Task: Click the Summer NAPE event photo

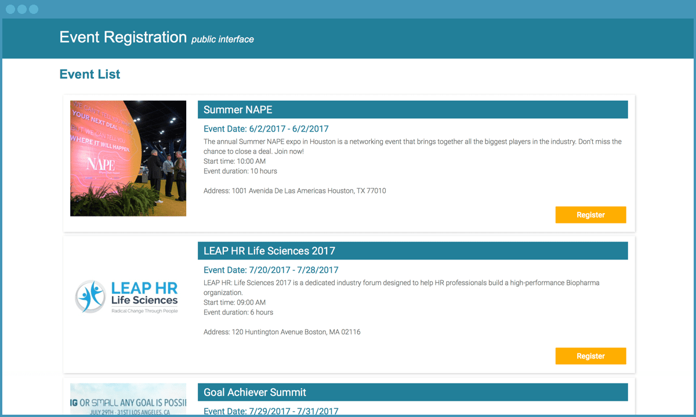Action: (128, 158)
